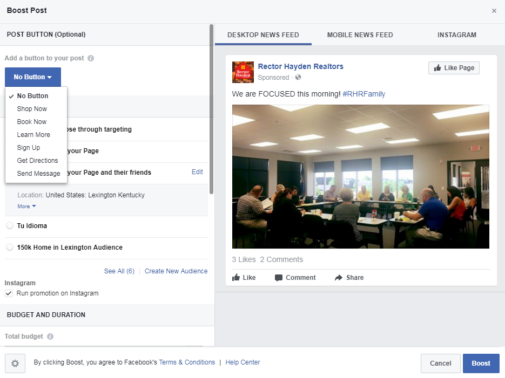505x378 pixels.
Task: Open the gear settings icon at bottom left
Action: click(15, 363)
